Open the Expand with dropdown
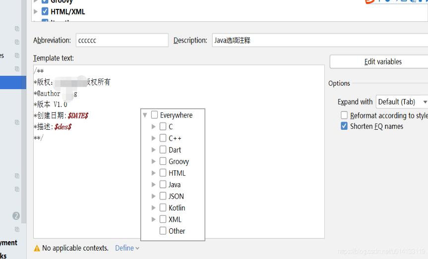Image resolution: width=428 pixels, height=259 pixels. coord(402,102)
